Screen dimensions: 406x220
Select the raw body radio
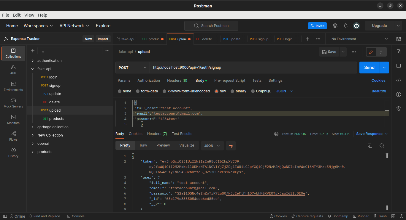216,91
